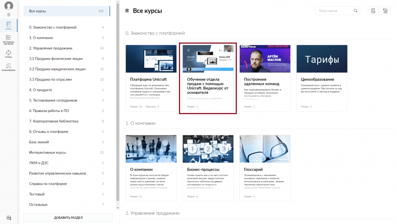Click the magnifier icon in course search
The image size is (397, 224).
[x=356, y=10]
